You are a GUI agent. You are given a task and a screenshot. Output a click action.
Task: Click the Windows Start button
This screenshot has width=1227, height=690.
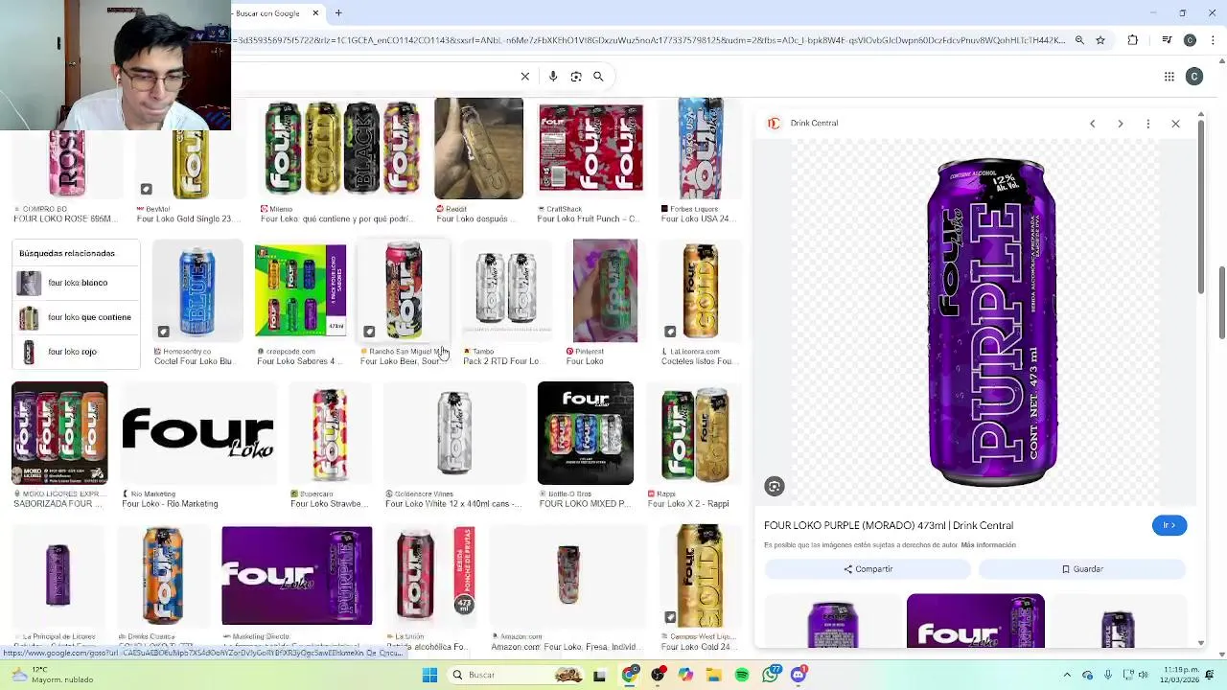[x=430, y=675]
